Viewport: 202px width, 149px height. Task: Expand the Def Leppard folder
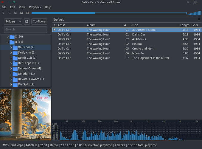click(11, 63)
